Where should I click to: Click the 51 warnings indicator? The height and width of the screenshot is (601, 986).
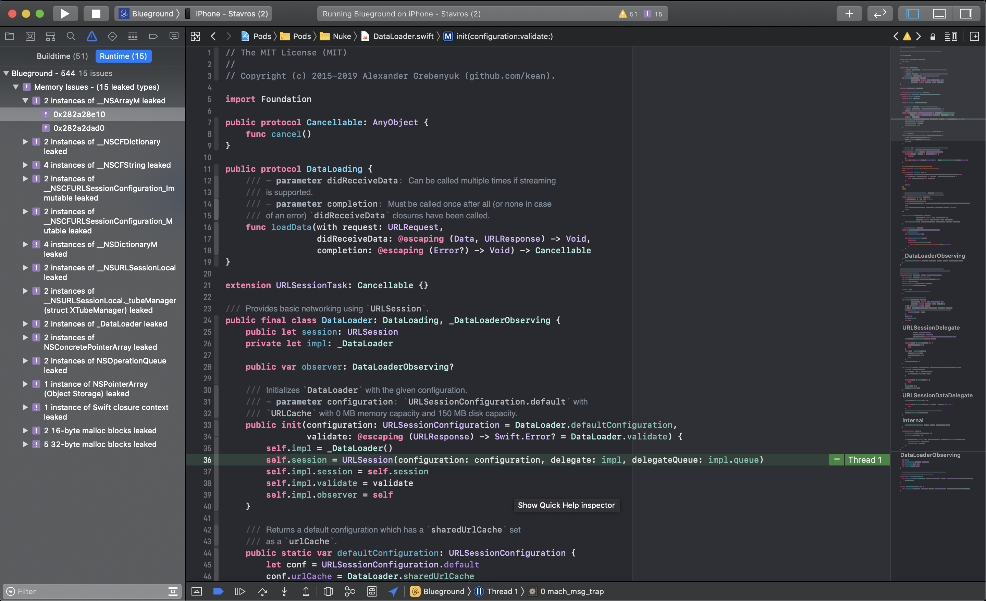click(628, 14)
